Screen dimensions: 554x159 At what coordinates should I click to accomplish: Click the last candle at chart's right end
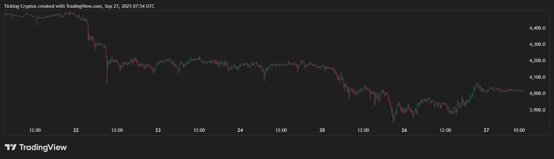point(523,92)
